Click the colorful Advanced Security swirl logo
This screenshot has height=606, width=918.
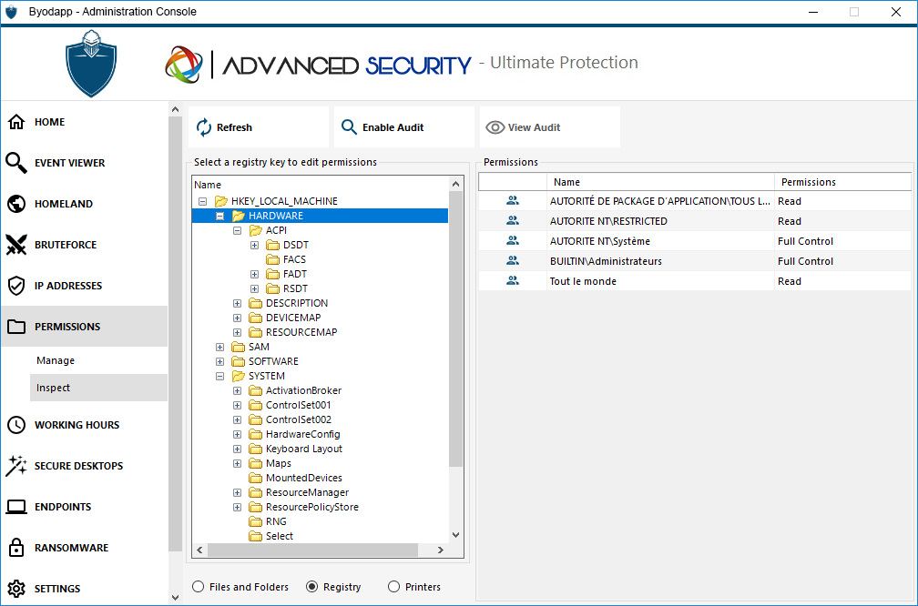(184, 65)
